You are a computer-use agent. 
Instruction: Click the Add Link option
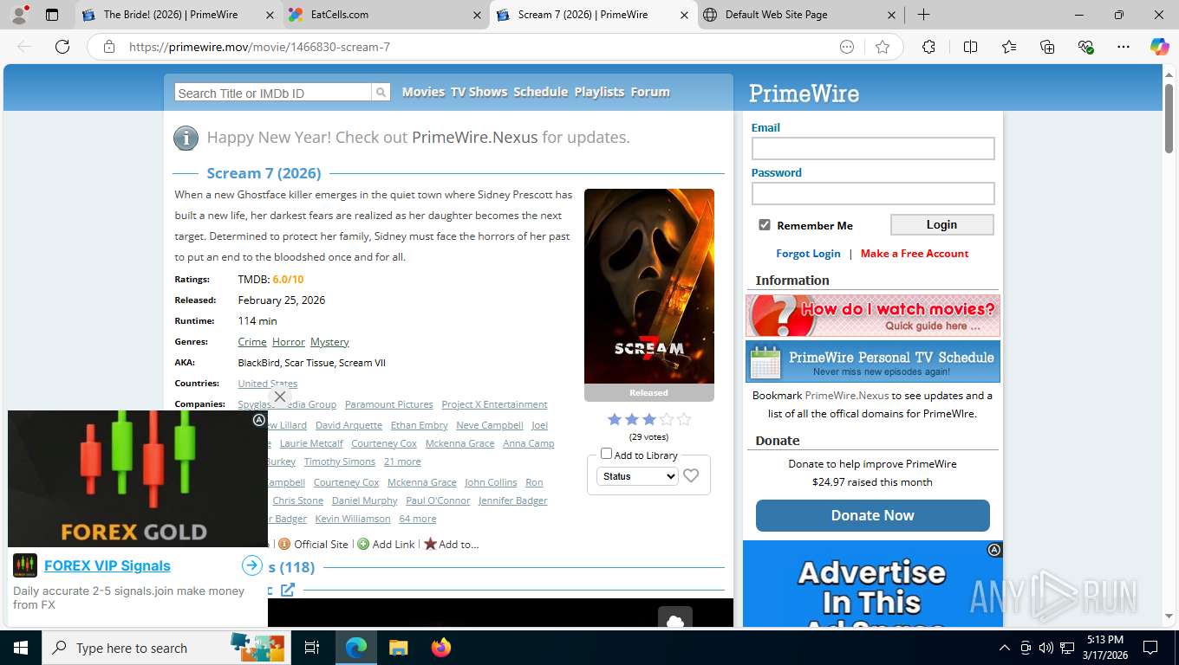click(x=387, y=545)
